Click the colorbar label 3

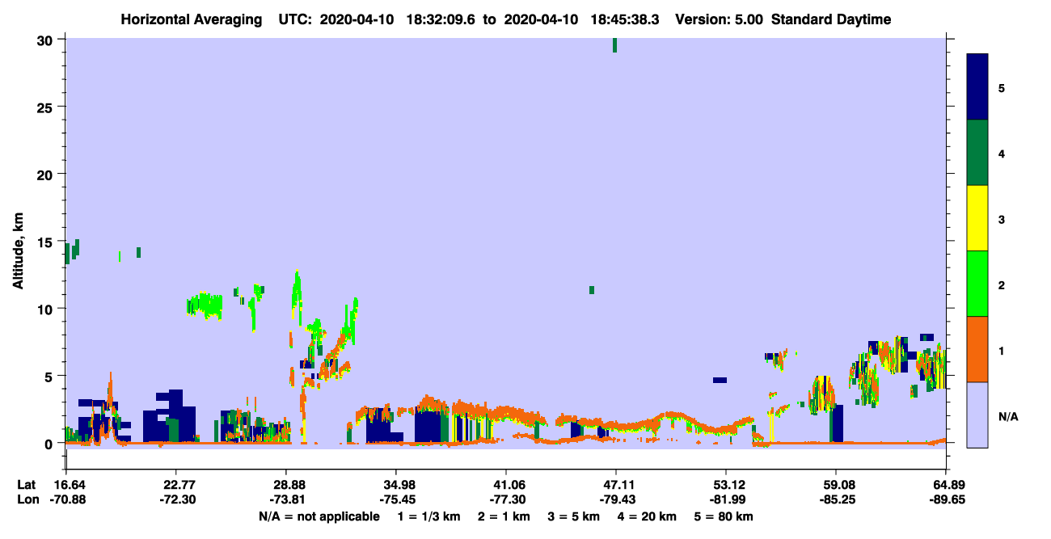[x=1001, y=219]
